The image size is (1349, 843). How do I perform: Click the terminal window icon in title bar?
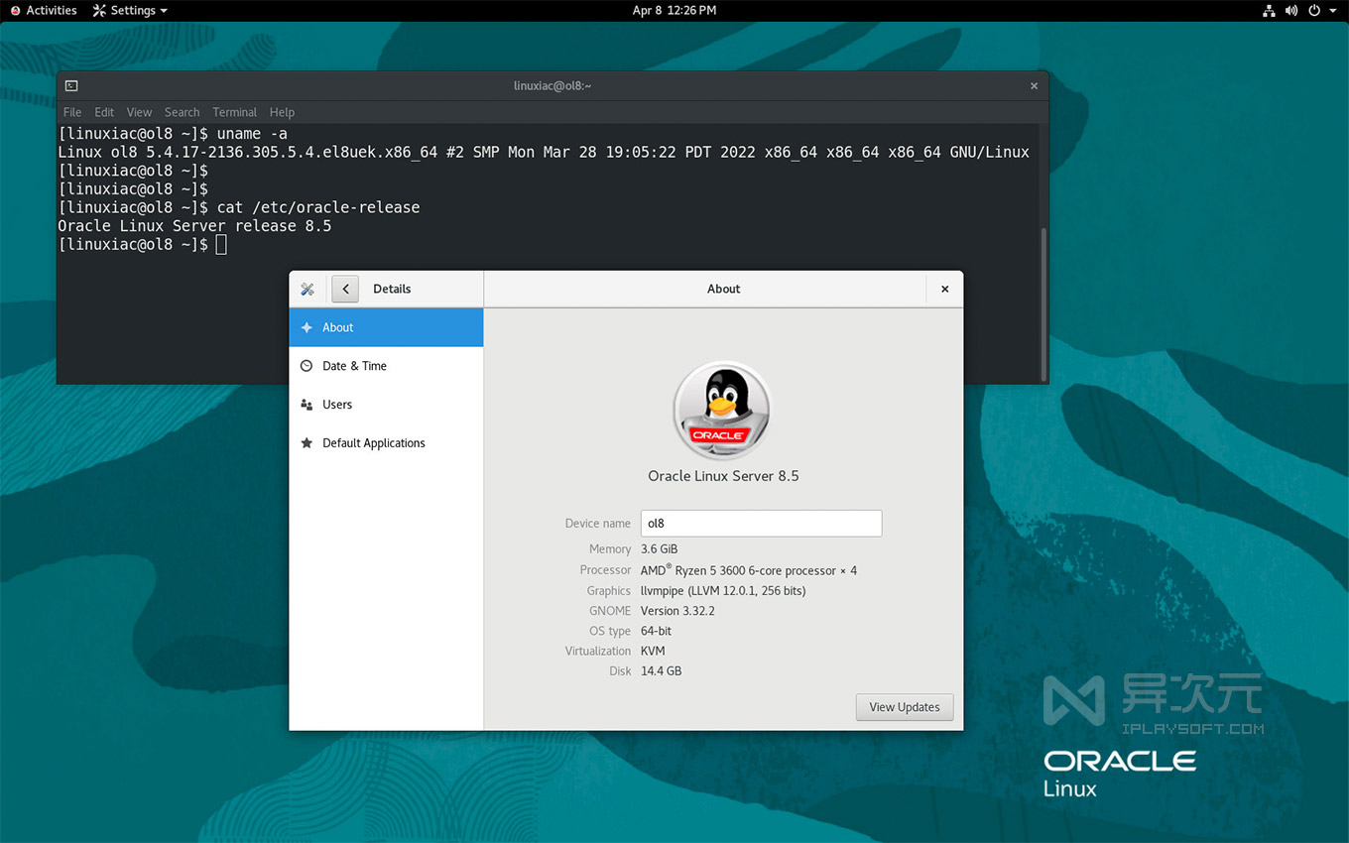[71, 86]
